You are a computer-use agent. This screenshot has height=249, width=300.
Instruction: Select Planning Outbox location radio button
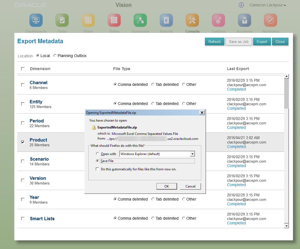point(55,56)
